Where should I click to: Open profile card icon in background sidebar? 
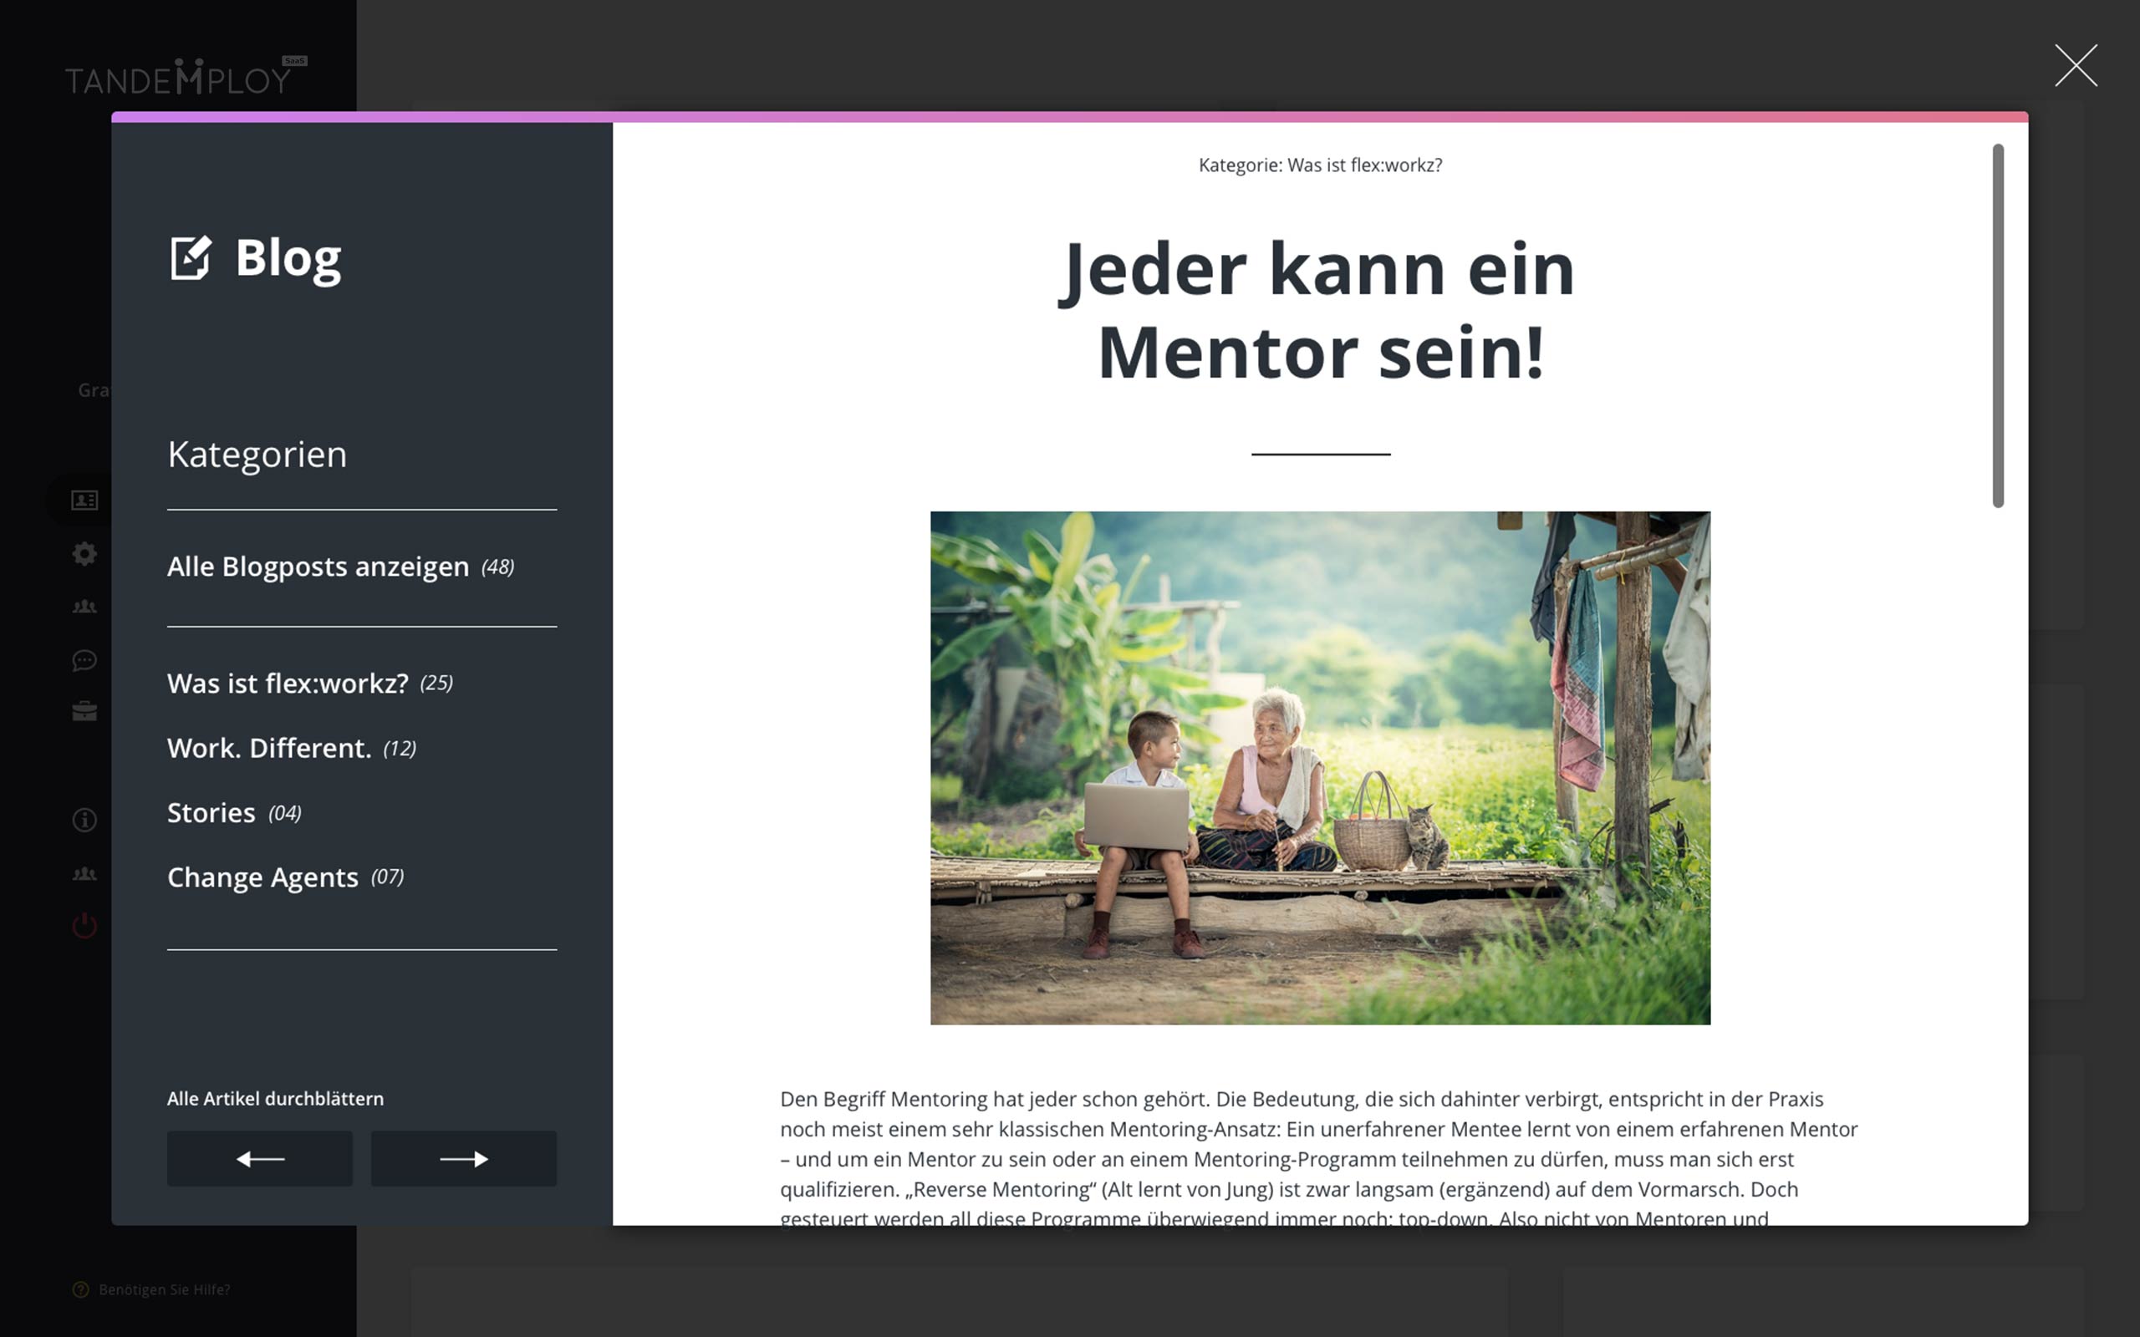(85, 501)
